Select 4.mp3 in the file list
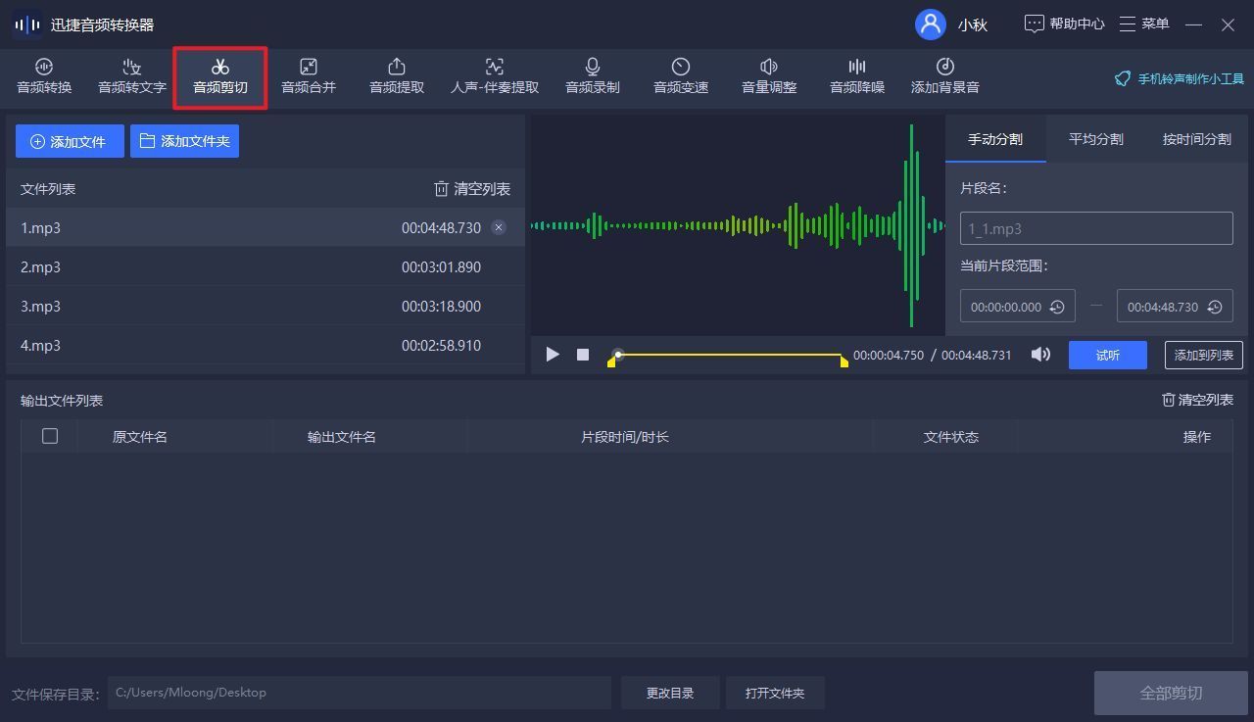 (265, 345)
